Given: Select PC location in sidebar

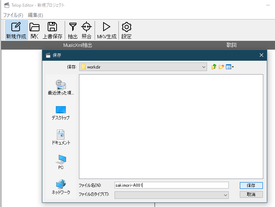Looking at the screenshot, I should [61, 162].
